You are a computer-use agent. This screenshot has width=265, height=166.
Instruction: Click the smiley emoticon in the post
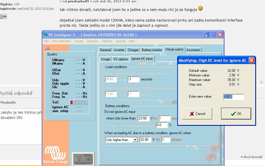click(200, 8)
